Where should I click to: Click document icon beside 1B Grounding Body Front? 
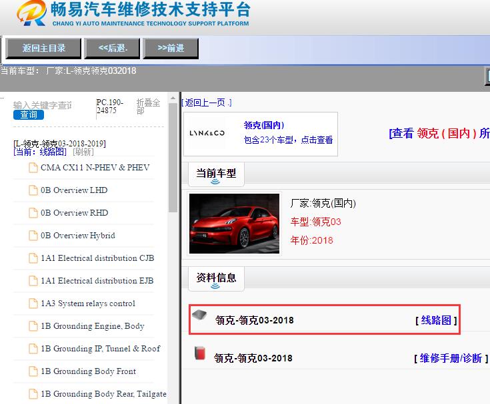[x=33, y=371]
